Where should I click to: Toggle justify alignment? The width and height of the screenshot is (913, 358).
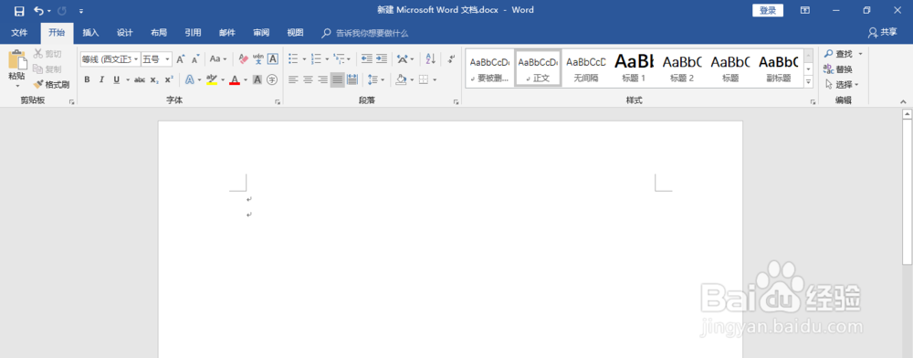click(x=337, y=79)
